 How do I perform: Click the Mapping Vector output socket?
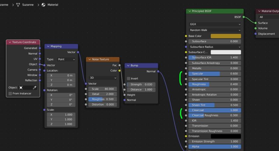coord(78,52)
